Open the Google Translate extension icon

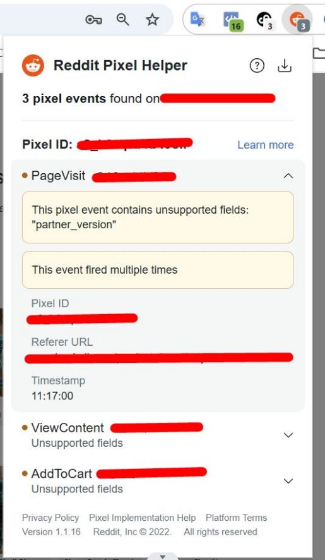(x=197, y=20)
